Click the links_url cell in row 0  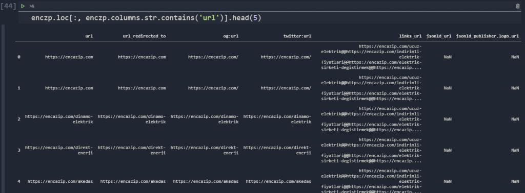coord(371,57)
